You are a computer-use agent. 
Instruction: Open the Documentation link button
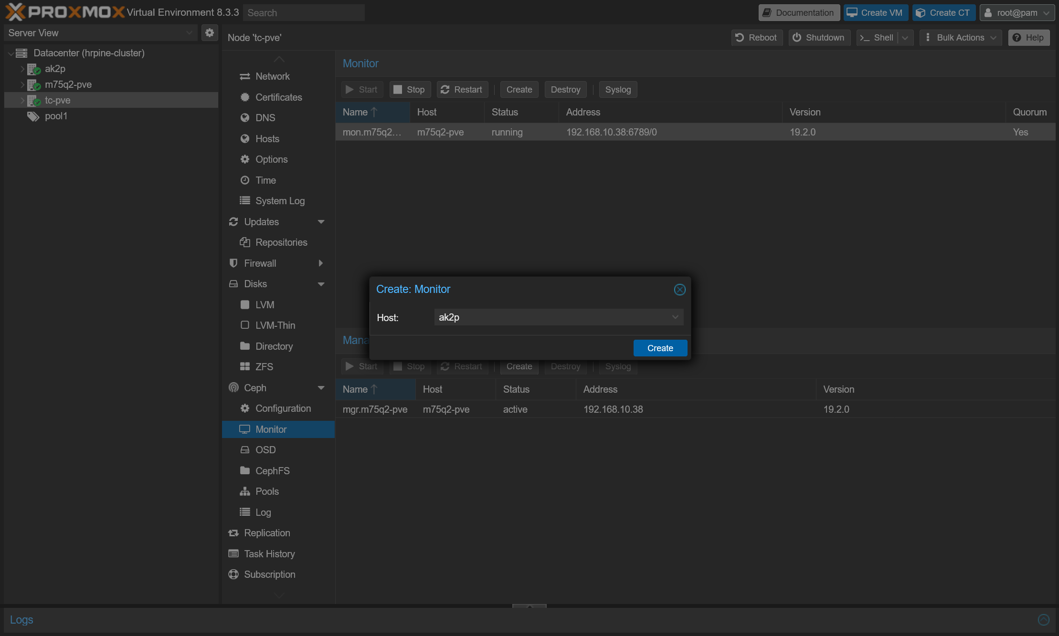point(799,13)
